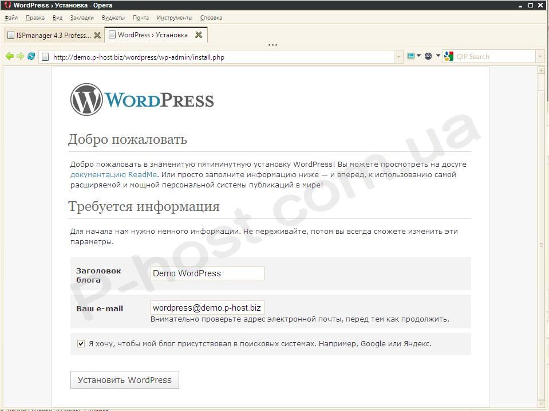This screenshot has height=411, width=549.
Task: Click the Установить WordPress button
Action: pos(125,380)
